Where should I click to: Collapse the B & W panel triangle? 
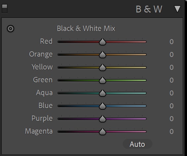click(x=177, y=9)
